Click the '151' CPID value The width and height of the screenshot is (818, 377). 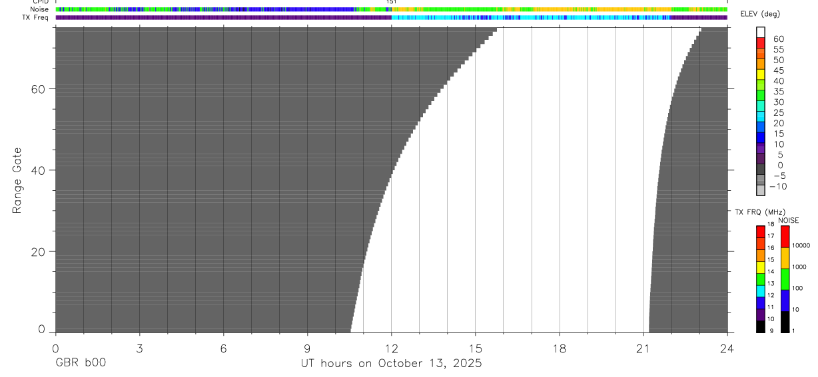pyautogui.click(x=391, y=2)
